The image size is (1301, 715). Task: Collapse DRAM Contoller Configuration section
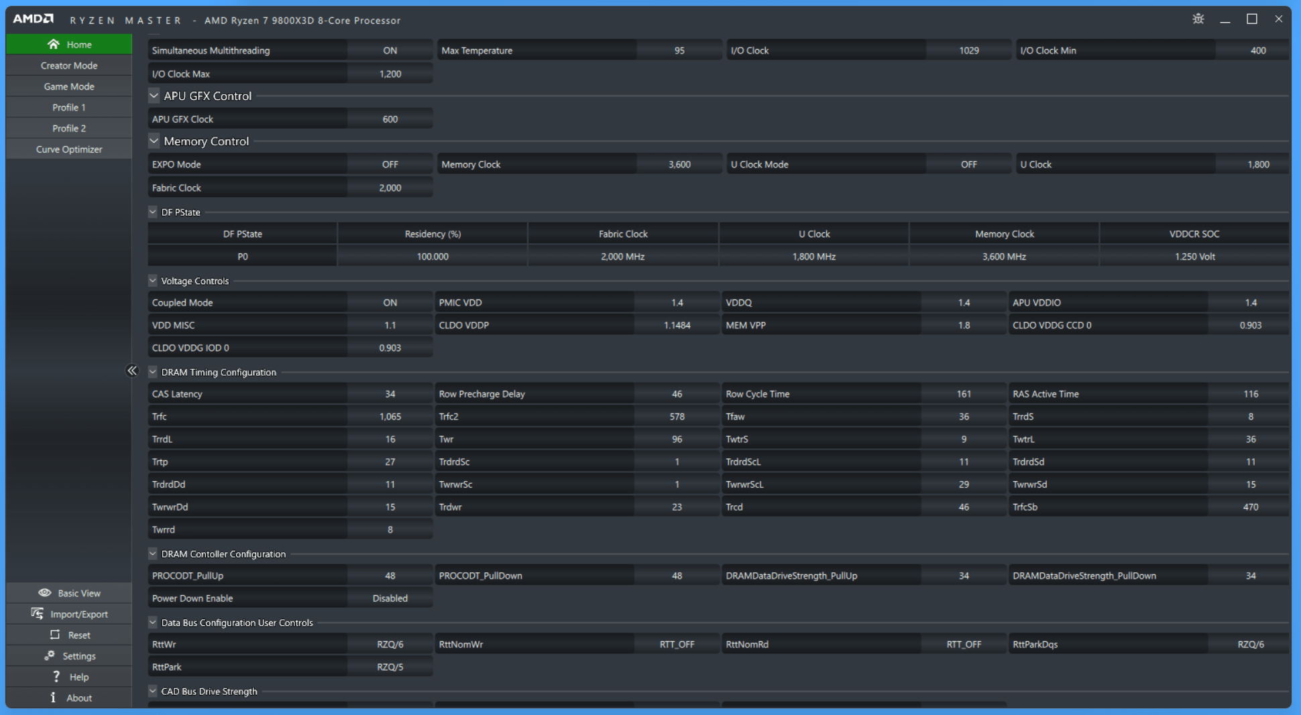click(153, 554)
